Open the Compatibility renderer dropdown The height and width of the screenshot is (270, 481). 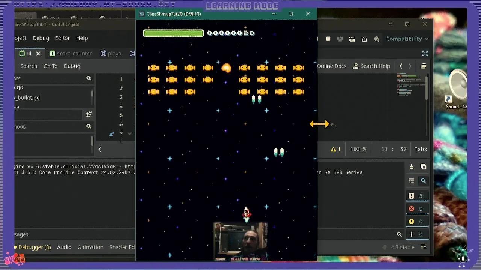[408, 39]
